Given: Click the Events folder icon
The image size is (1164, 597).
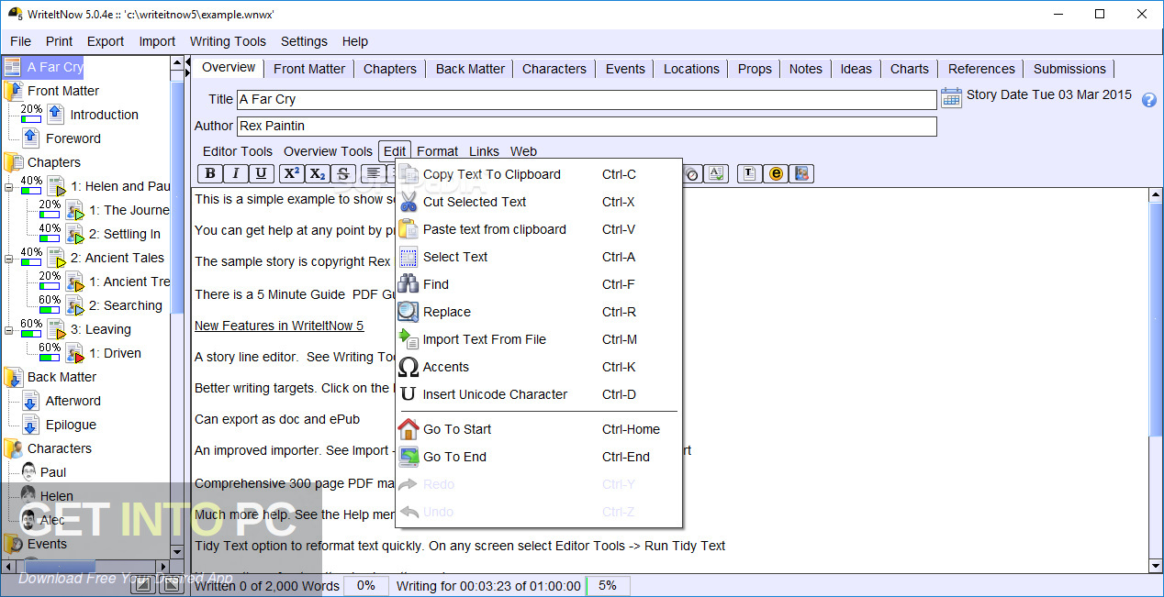Looking at the screenshot, I should (x=14, y=544).
